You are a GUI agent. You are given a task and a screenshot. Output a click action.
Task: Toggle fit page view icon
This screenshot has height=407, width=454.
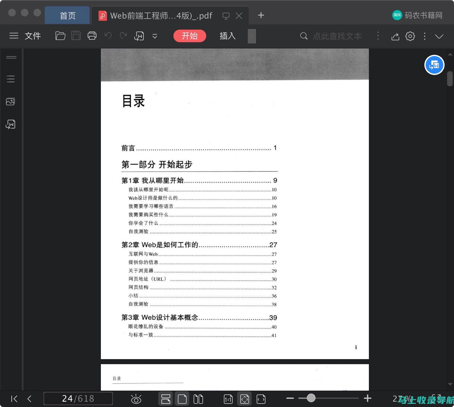[x=245, y=399]
